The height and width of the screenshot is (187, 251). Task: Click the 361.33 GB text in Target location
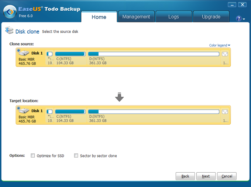(x=98, y=121)
